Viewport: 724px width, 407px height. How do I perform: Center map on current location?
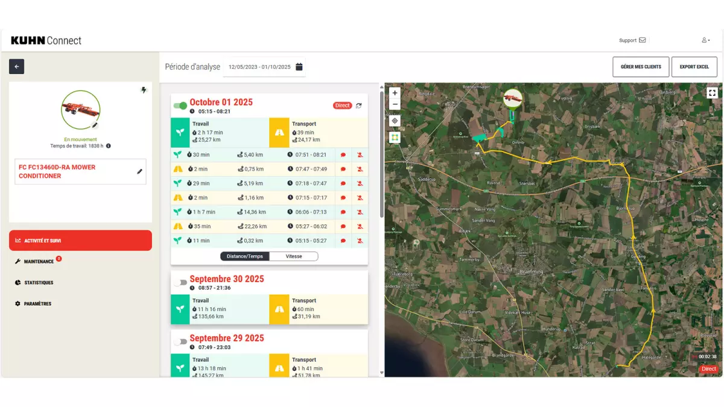pos(395,121)
